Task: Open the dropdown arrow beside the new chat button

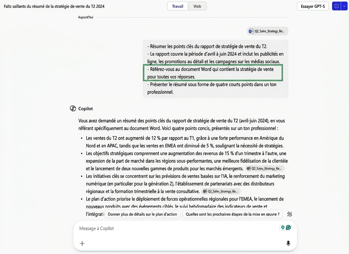Action: point(344,6)
